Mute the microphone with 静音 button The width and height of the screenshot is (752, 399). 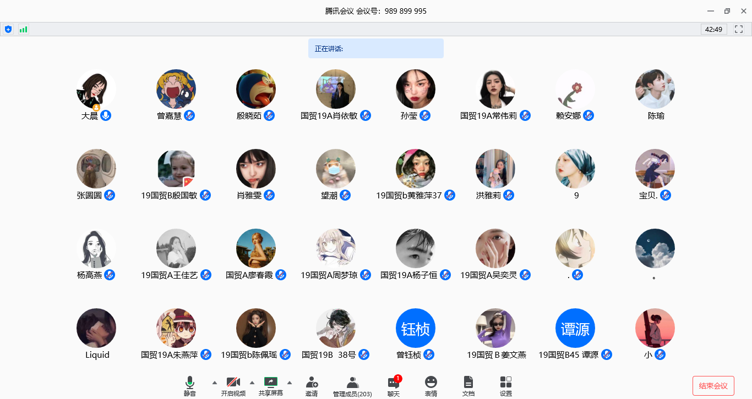click(190, 386)
